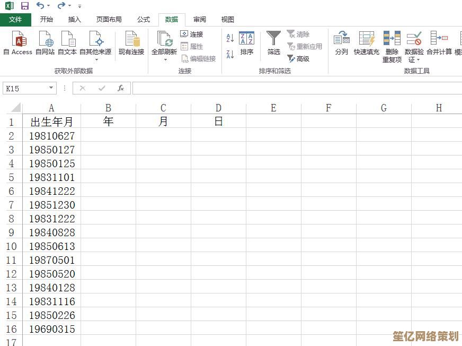
Task: Click the 连接 connections button
Action: pos(192,34)
